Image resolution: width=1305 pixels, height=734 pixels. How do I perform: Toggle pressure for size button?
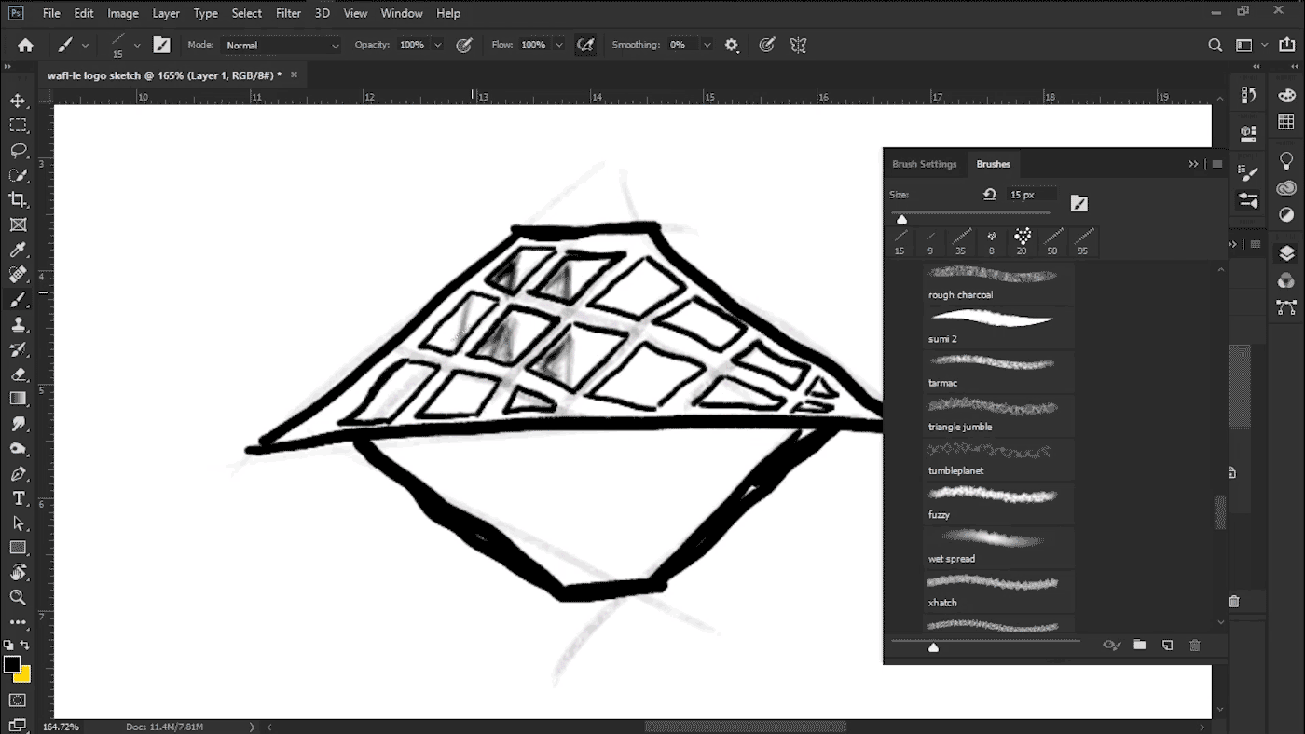[x=767, y=45]
